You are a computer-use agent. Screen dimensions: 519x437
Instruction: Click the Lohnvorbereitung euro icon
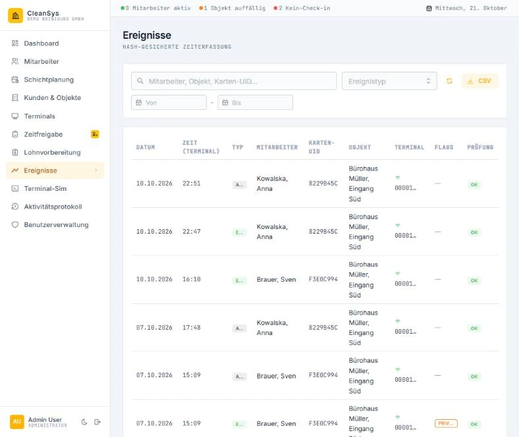(x=15, y=153)
